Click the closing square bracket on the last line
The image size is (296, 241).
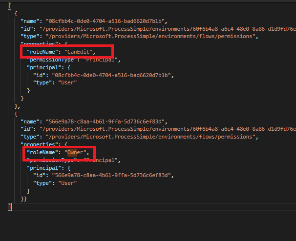pos(10,207)
